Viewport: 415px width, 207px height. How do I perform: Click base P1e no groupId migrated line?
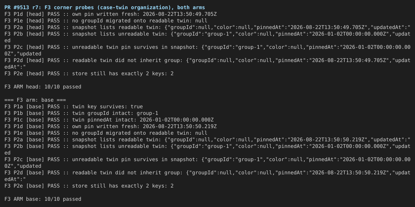(x=106, y=133)
